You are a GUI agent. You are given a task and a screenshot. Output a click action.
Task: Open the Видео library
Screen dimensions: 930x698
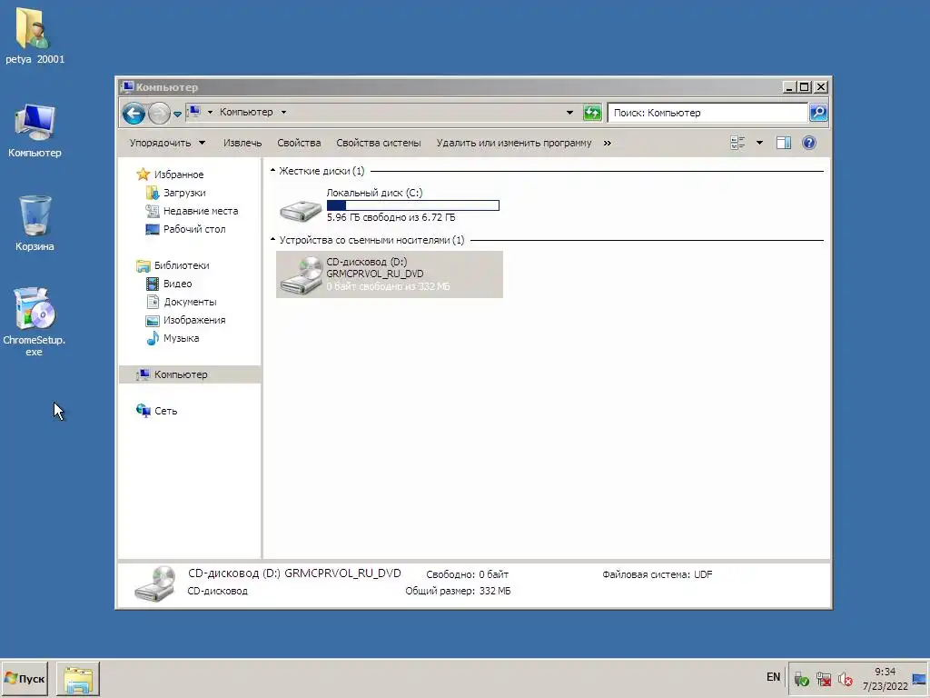177,284
